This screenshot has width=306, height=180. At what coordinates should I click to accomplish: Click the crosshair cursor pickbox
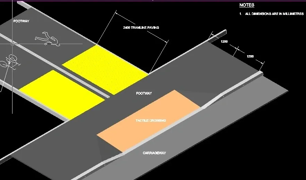tap(12, 44)
